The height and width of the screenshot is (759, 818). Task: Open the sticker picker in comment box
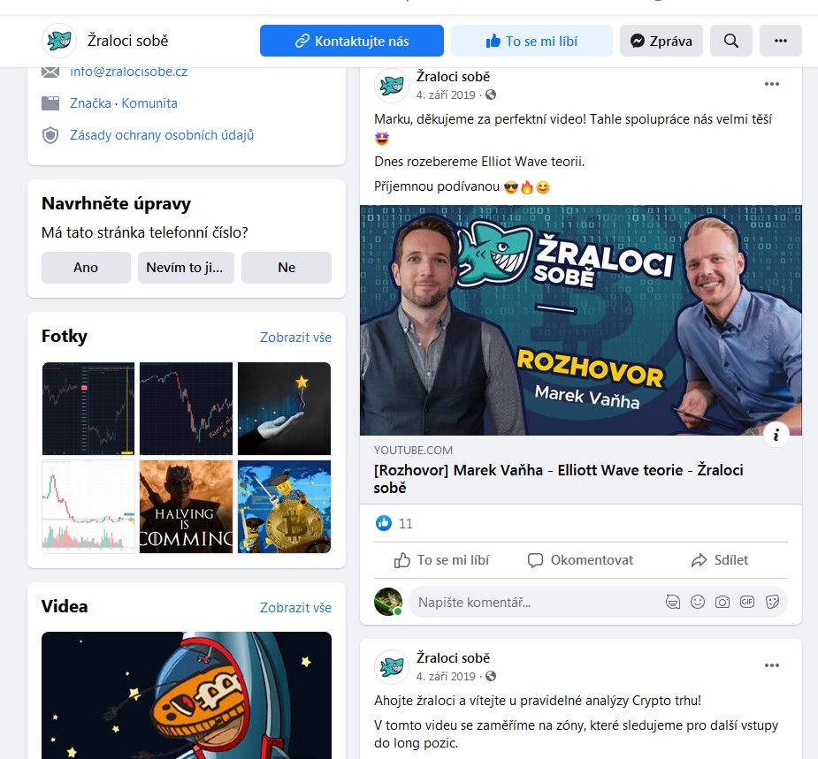(x=772, y=602)
